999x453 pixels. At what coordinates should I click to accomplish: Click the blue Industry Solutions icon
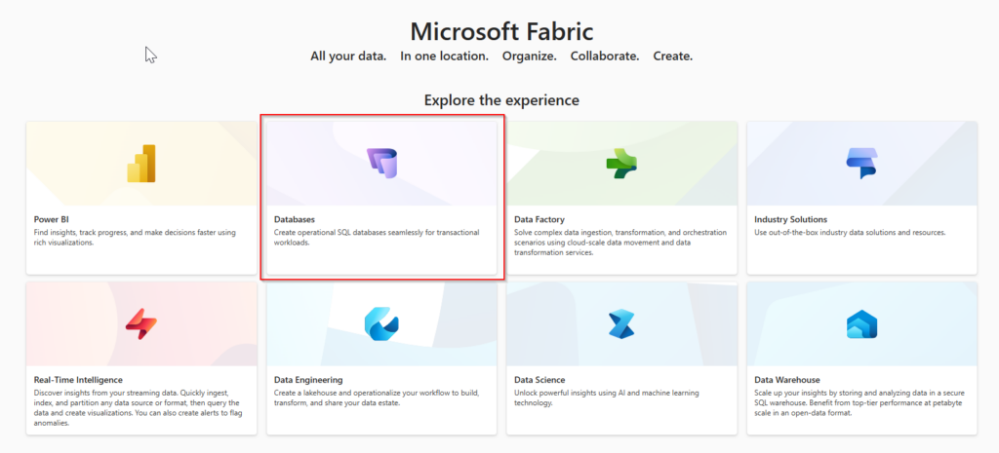pyautogui.click(x=861, y=164)
